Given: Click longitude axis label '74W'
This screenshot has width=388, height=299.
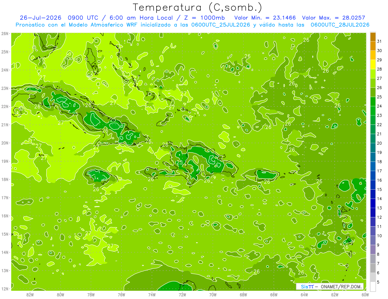Looking at the screenshot, I should (152, 295).
